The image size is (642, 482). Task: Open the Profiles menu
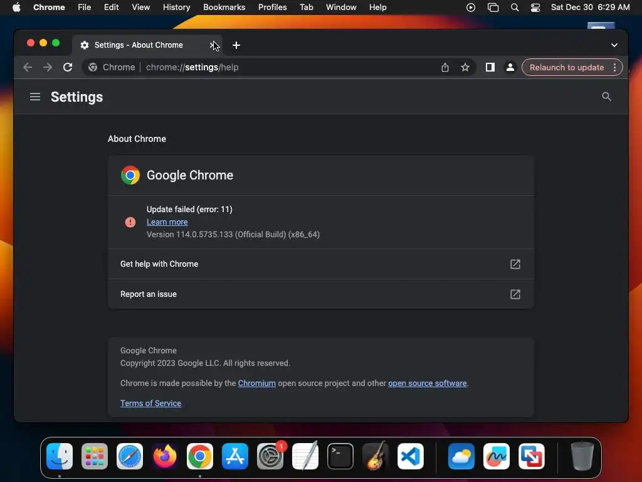click(272, 8)
